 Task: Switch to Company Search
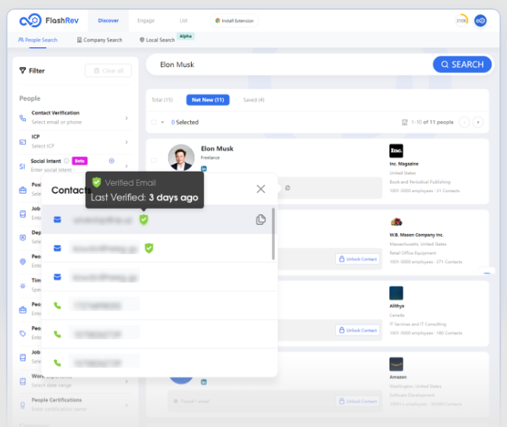pos(99,40)
